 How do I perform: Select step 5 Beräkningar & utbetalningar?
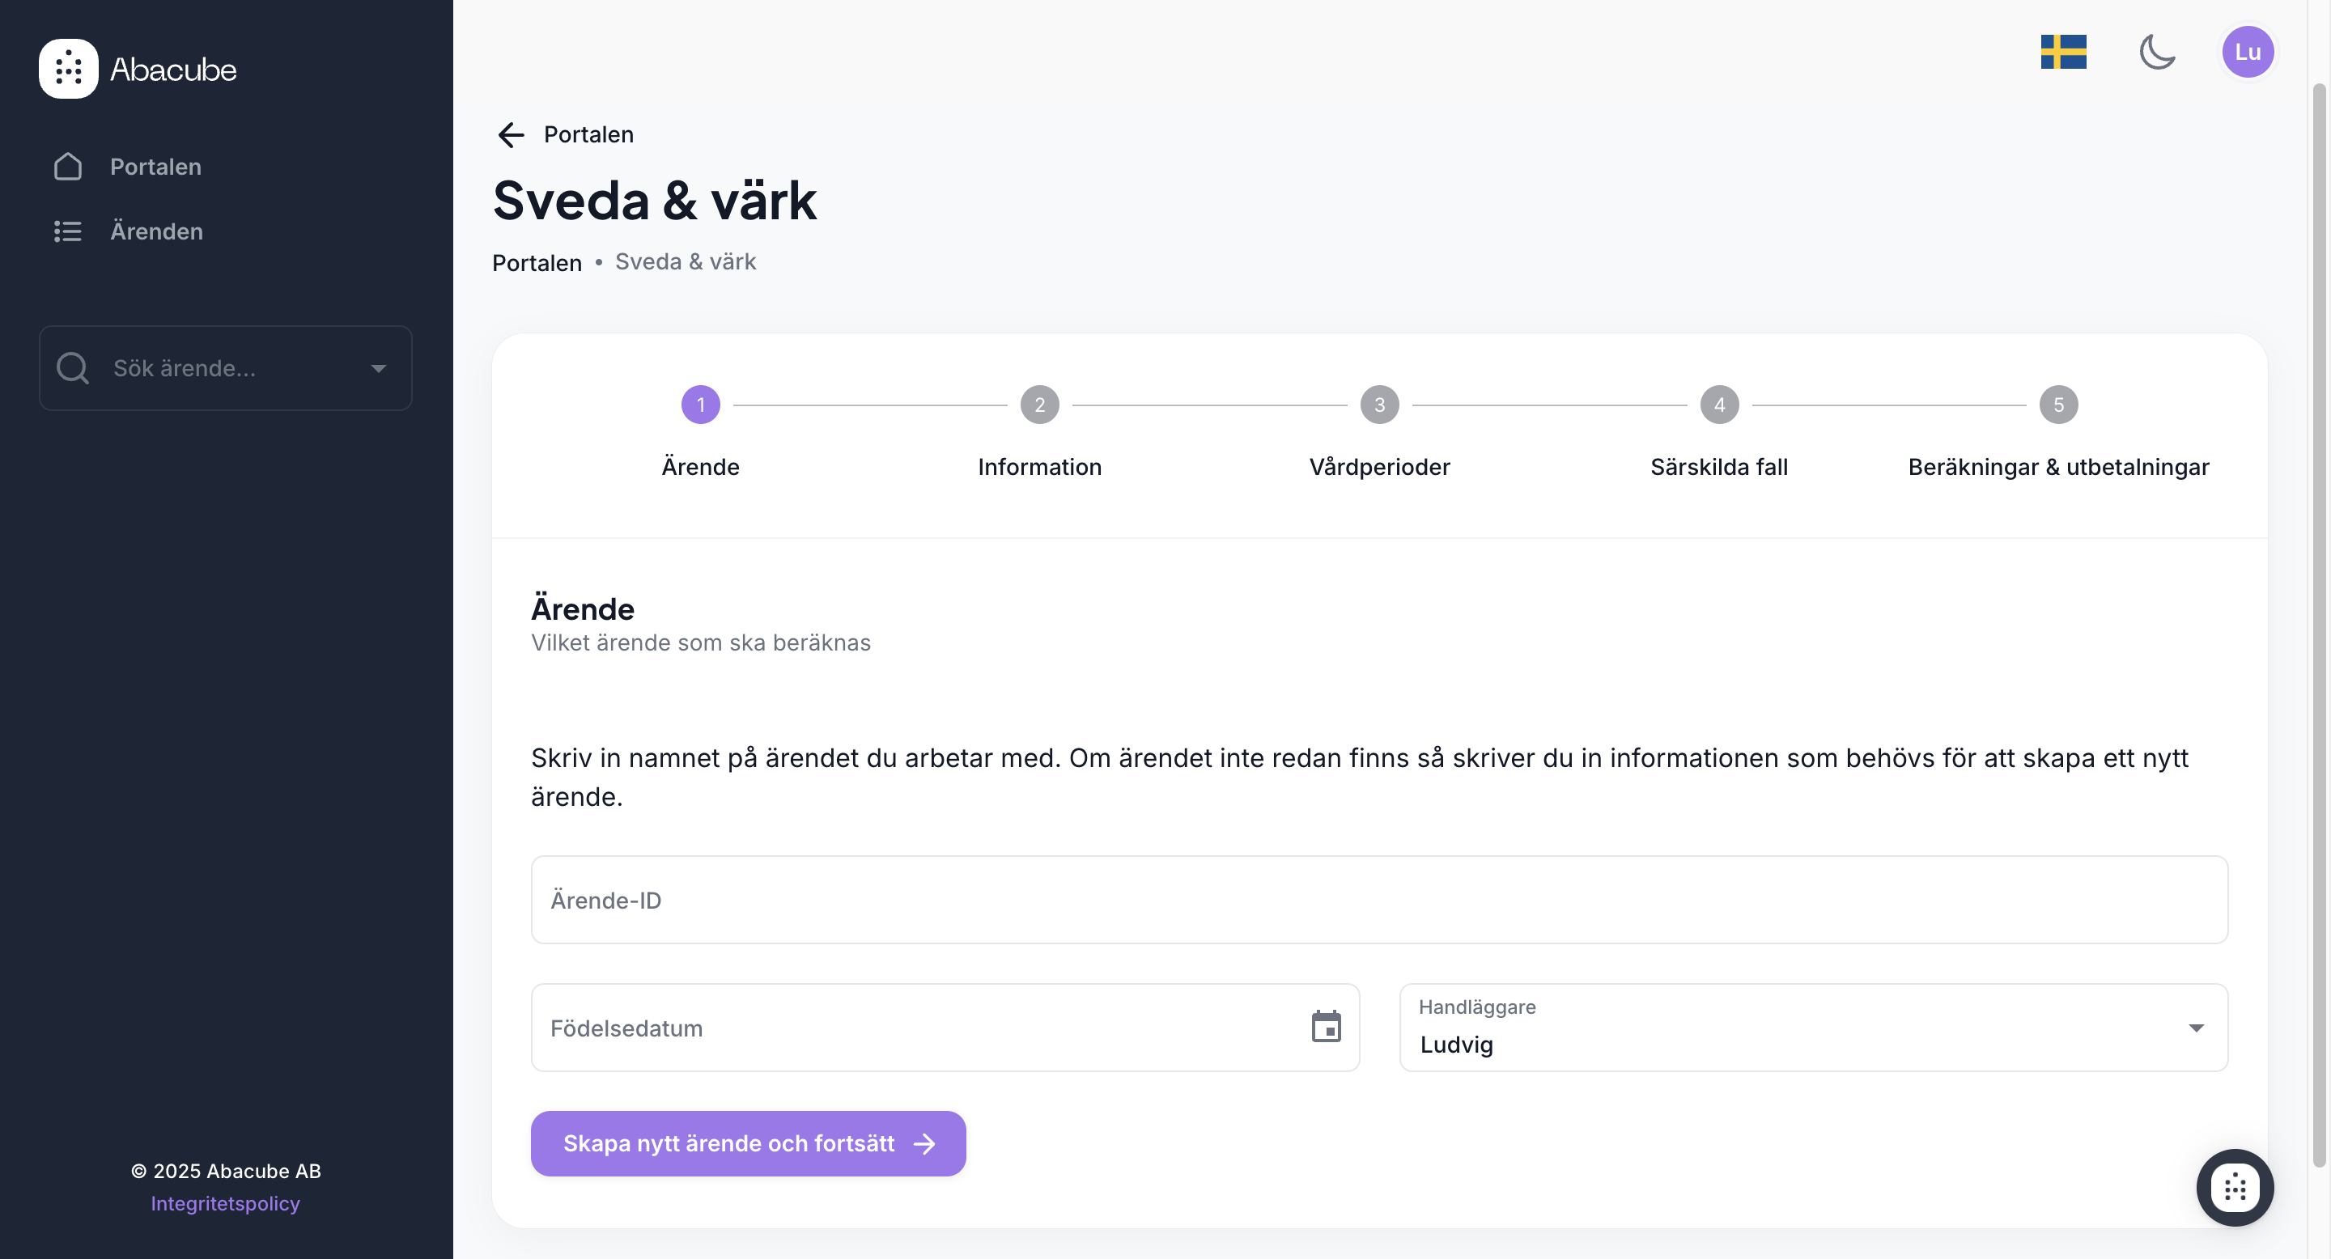click(2057, 405)
